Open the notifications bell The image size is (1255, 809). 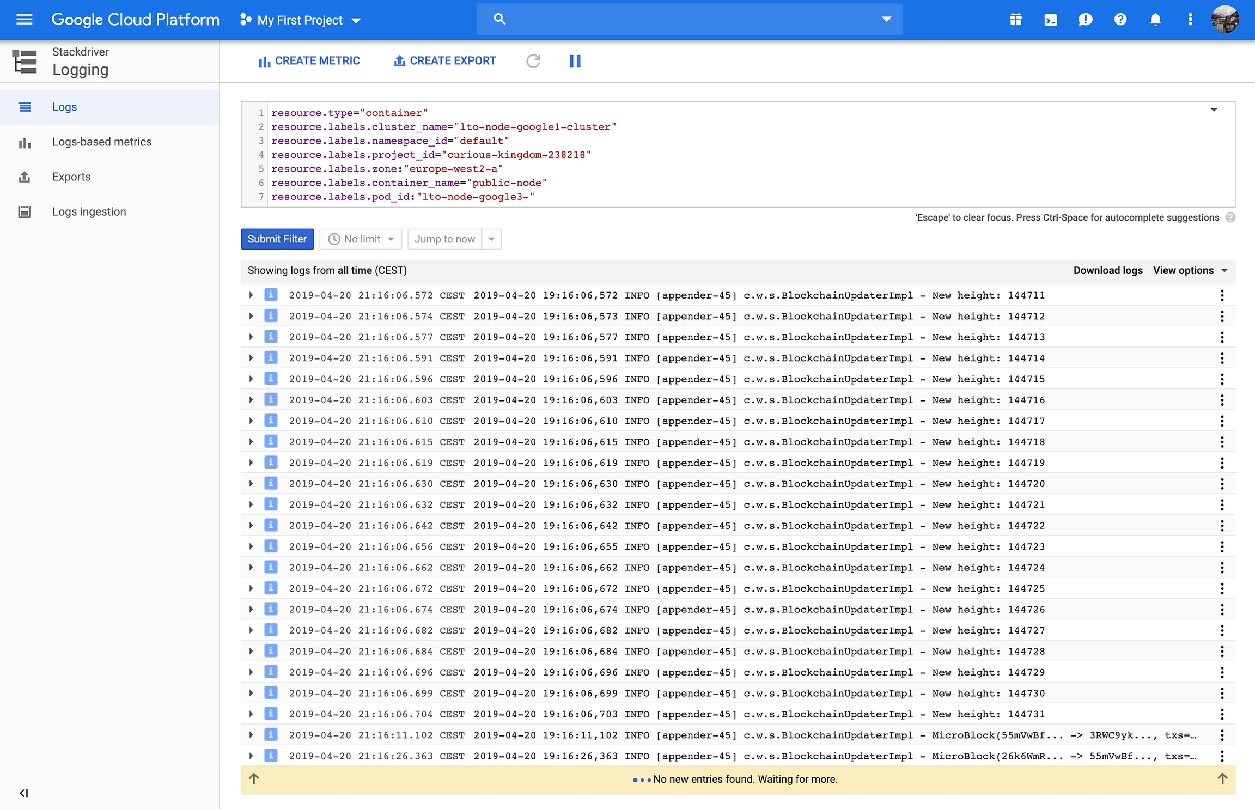[1155, 20]
